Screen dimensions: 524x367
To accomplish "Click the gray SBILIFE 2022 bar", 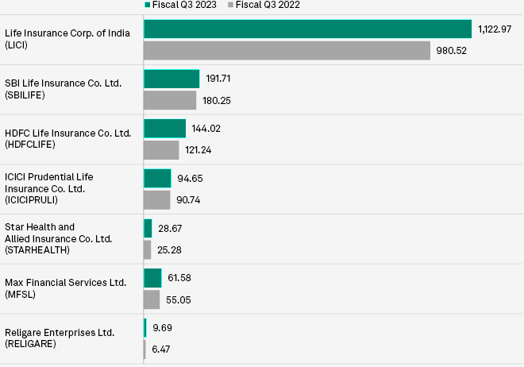I will coord(170,100).
